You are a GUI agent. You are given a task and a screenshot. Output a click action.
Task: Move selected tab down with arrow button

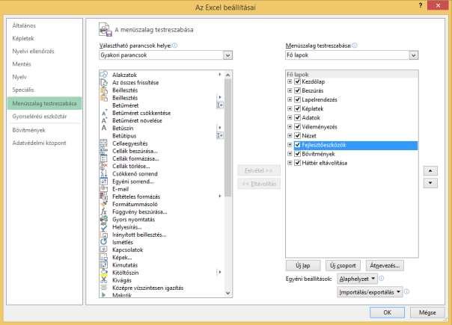tap(430, 183)
